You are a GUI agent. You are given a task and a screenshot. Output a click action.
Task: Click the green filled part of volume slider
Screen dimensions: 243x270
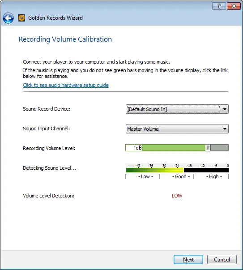[174, 148]
